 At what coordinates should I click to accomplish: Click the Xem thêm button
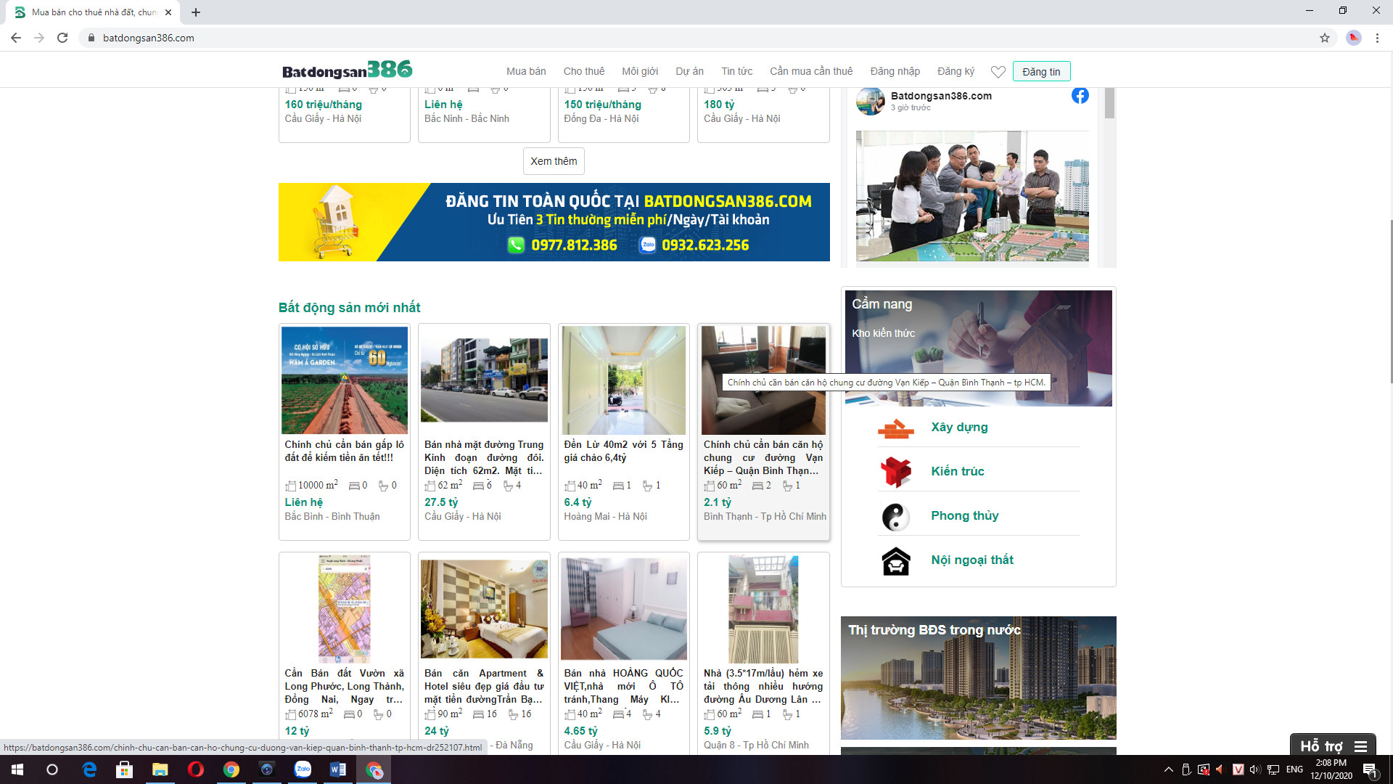click(x=554, y=161)
